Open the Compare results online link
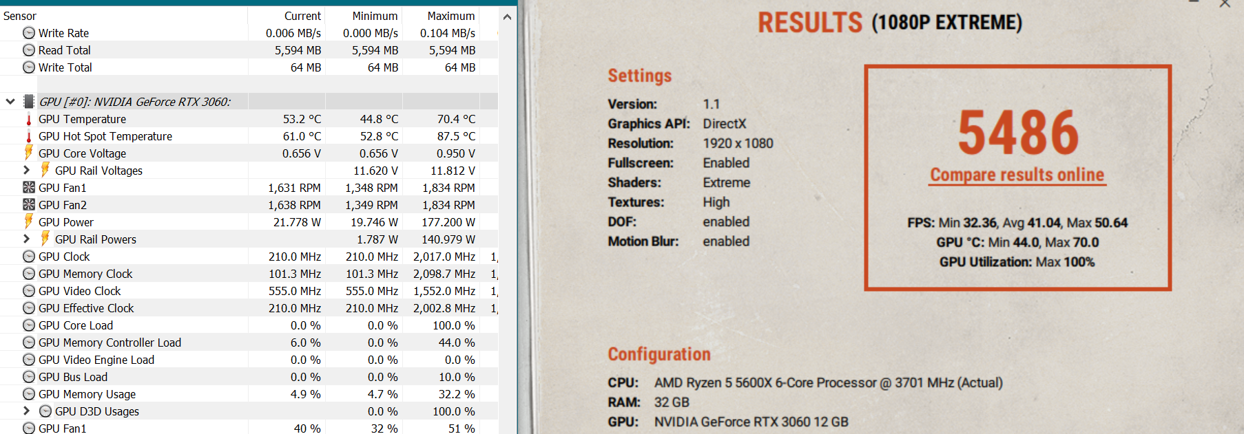 pyautogui.click(x=1017, y=175)
